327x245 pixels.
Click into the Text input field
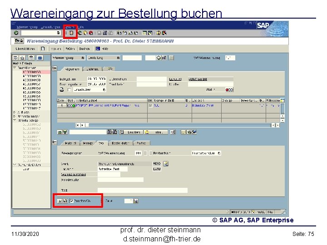[143, 190]
